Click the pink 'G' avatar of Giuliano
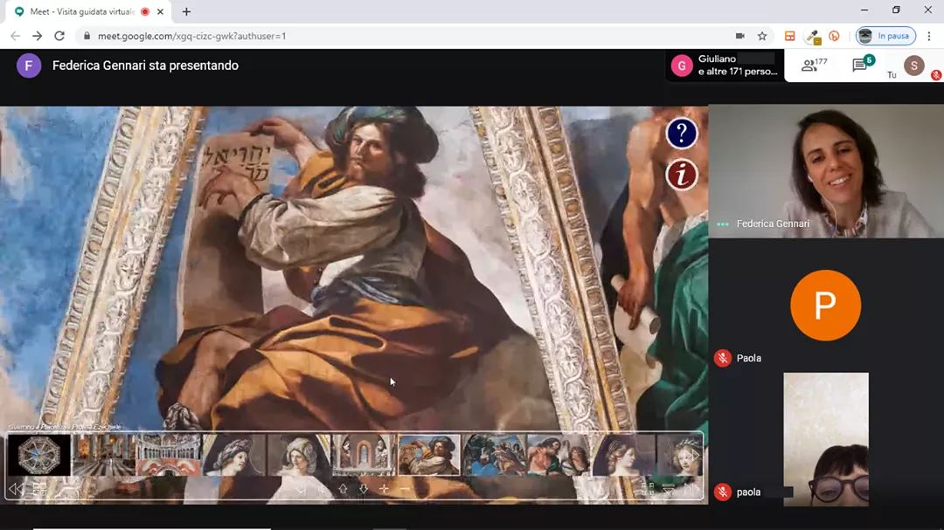 tap(682, 65)
